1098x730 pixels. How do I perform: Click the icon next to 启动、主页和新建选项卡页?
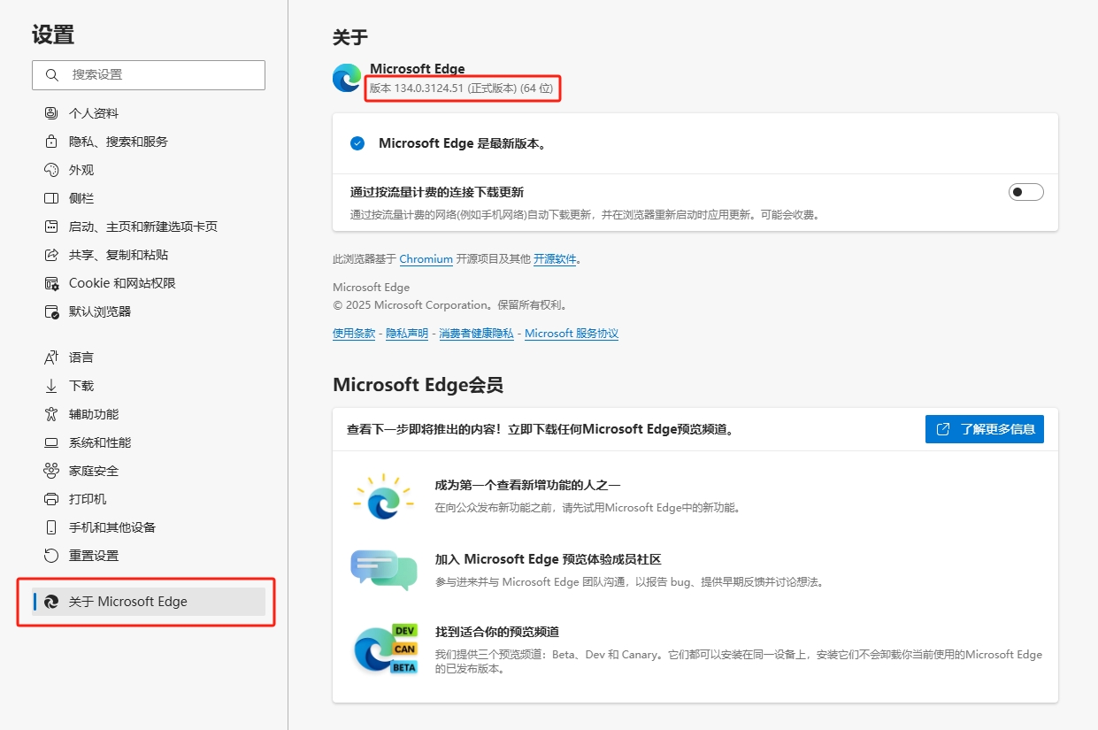coord(51,227)
